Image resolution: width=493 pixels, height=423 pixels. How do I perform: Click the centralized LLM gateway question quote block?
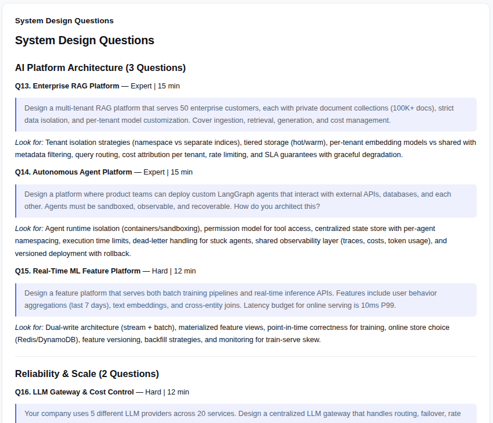[246, 413]
